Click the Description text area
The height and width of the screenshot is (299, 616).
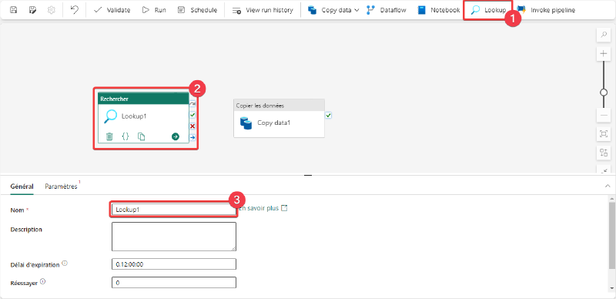[174, 237]
